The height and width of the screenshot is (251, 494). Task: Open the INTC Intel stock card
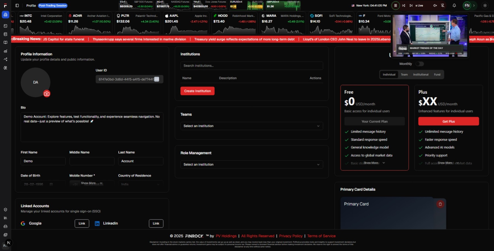41,23
